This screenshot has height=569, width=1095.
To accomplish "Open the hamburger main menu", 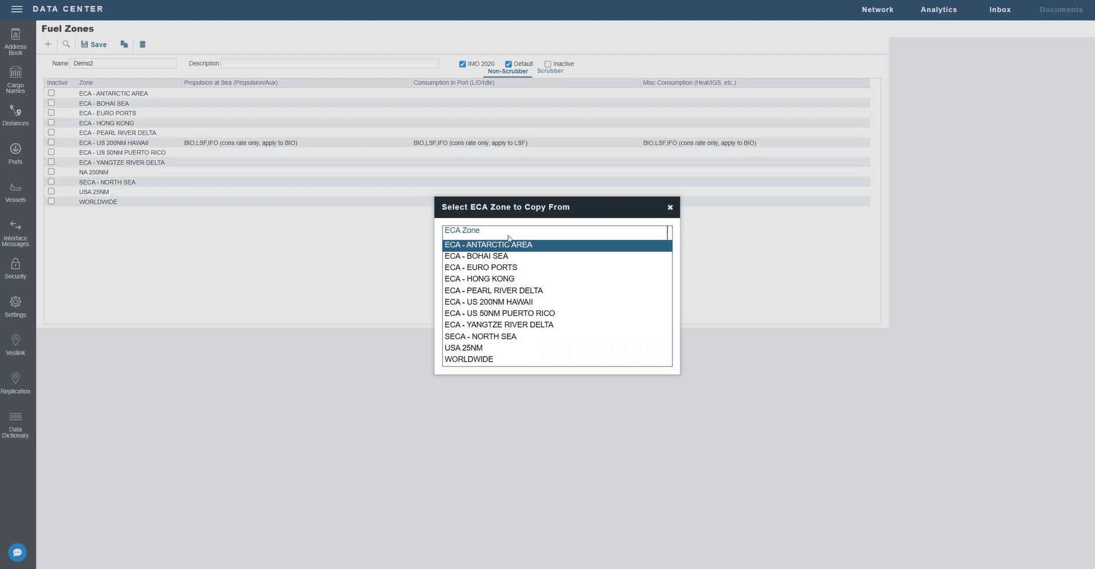I will pyautogui.click(x=17, y=9).
